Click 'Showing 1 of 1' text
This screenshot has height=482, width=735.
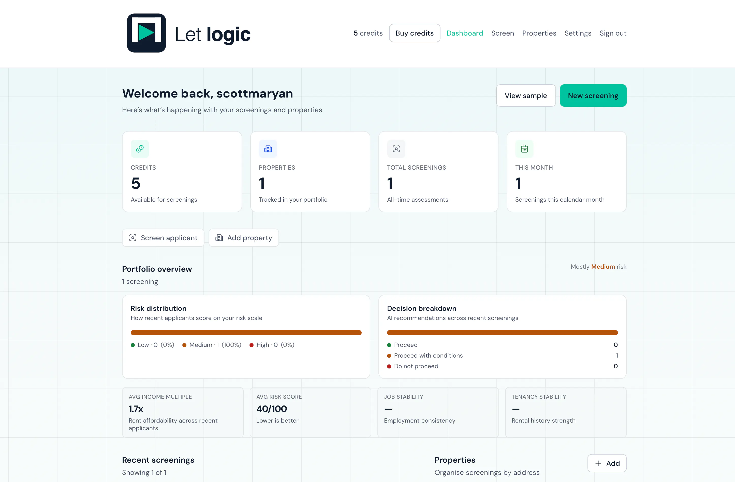click(x=144, y=473)
